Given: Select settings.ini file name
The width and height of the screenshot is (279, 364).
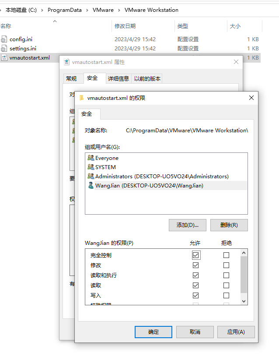Looking at the screenshot, I should click(x=23, y=49).
